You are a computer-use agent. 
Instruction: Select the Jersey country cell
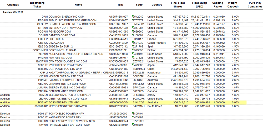tap(151, 95)
